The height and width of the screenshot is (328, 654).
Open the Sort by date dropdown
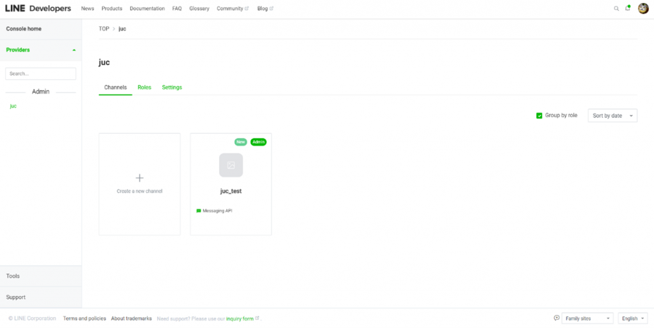(612, 116)
